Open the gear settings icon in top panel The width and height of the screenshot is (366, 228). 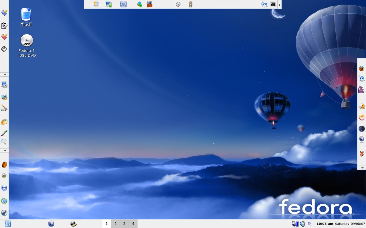tap(178, 4)
